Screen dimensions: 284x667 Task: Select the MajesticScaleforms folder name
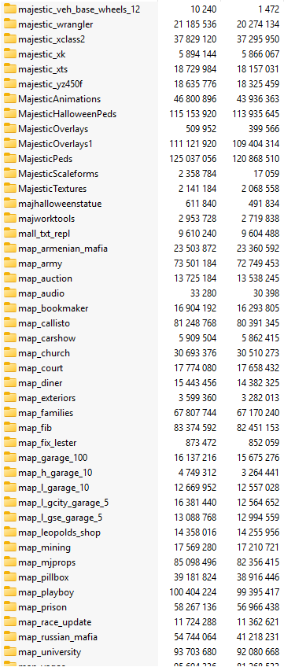[58, 174]
